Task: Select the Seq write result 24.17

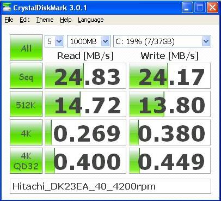Action: point(170,76)
